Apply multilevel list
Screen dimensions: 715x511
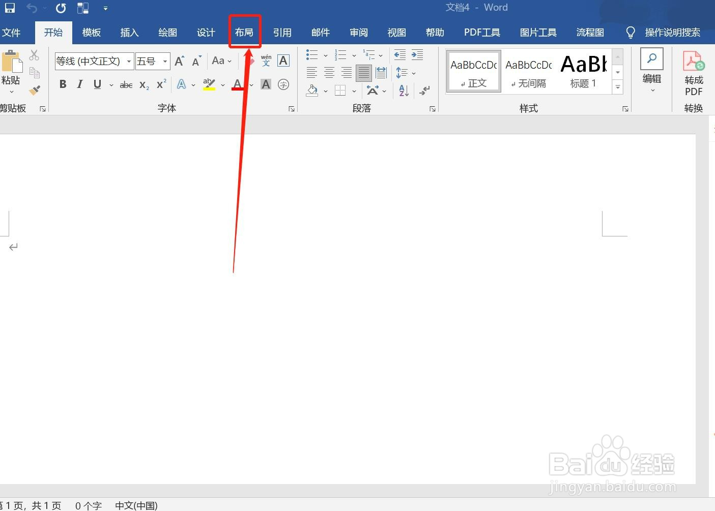tap(369, 55)
